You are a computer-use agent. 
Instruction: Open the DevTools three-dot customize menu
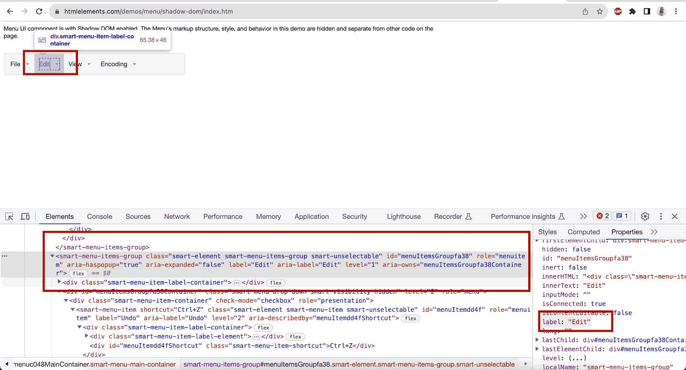[x=661, y=217]
